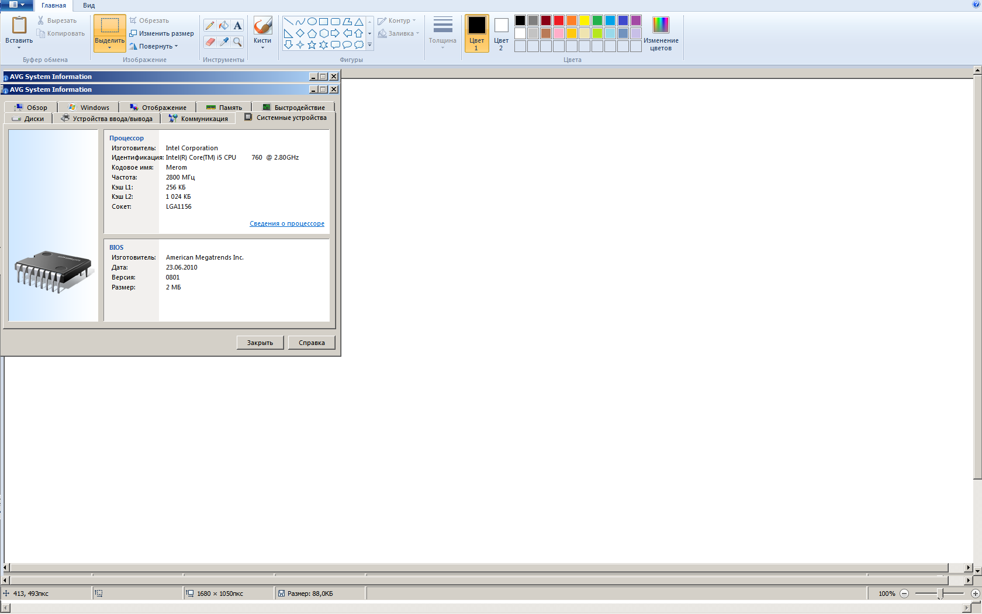The image size is (982, 614).
Task: Pick the right arrow shape
Action: 336,33
